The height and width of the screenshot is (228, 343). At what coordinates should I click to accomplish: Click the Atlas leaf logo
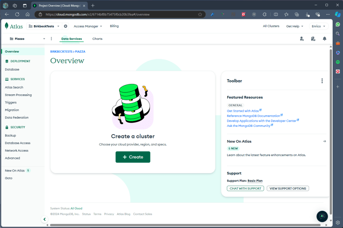[14, 26]
